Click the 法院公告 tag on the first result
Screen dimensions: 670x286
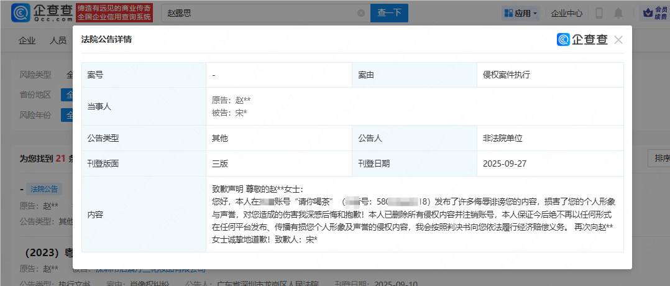[x=44, y=189]
